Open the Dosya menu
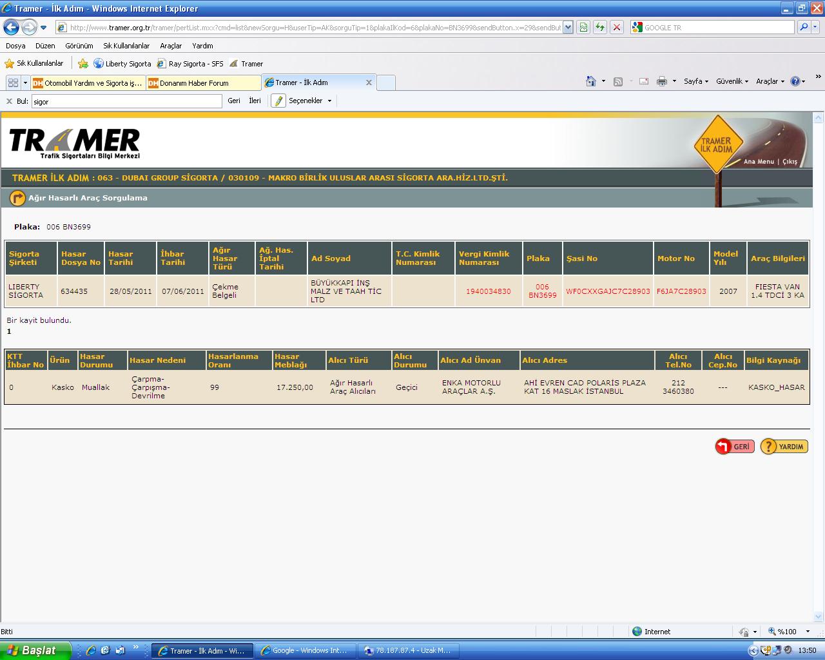 [x=15, y=46]
